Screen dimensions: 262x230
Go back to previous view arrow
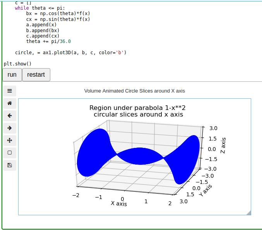10,116
